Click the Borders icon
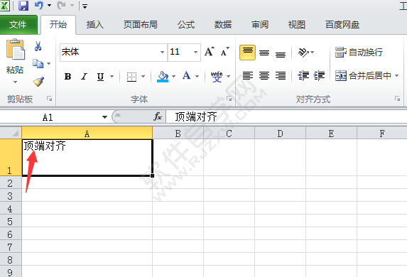The image size is (407, 277). point(131,77)
